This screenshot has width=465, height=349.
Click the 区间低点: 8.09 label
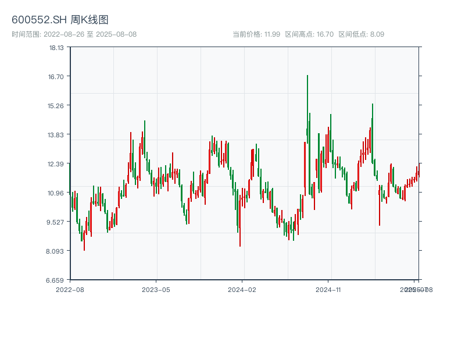[361, 34]
